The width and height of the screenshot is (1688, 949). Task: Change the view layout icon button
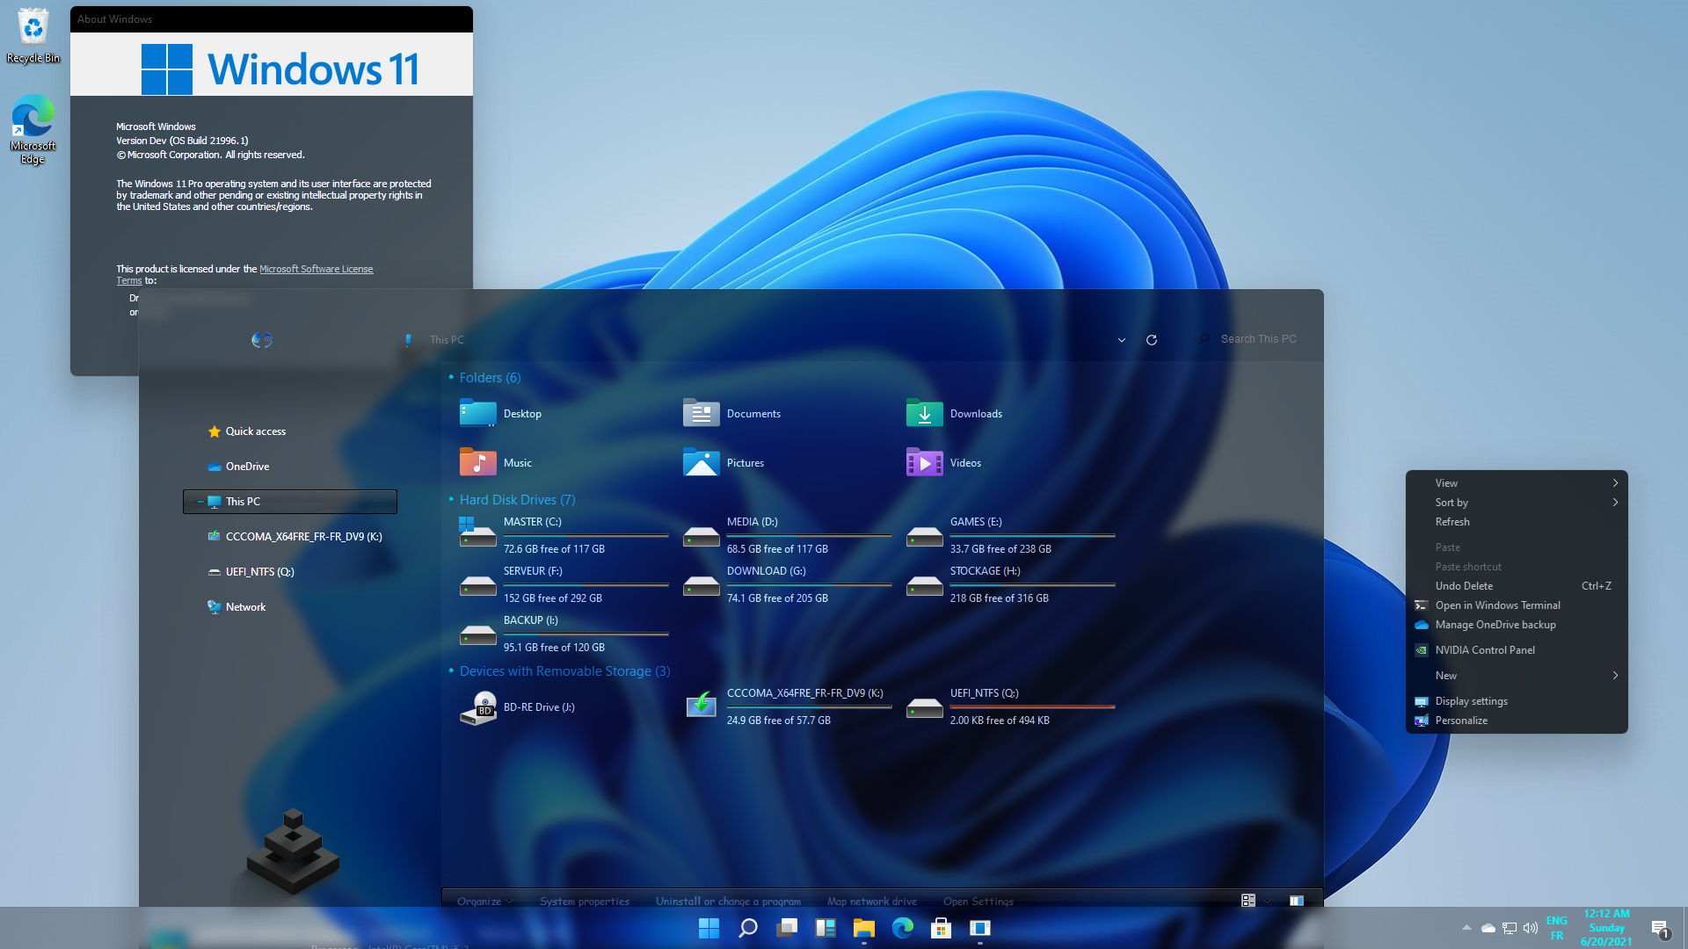pos(1248,901)
